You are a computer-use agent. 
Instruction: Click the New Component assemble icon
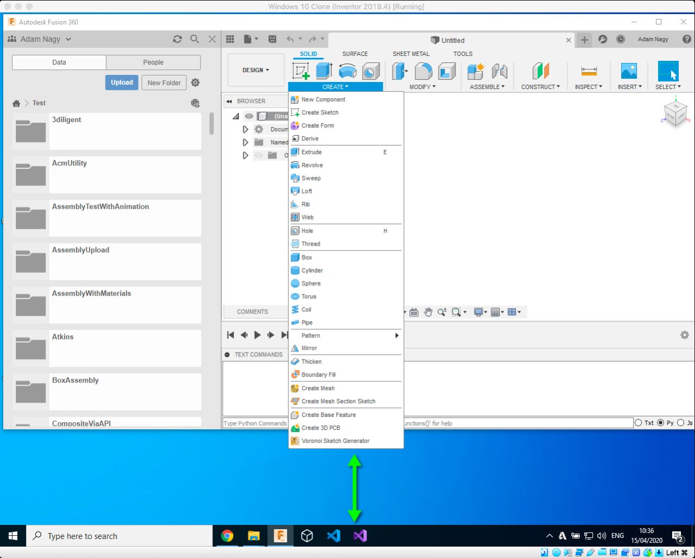tap(476, 71)
